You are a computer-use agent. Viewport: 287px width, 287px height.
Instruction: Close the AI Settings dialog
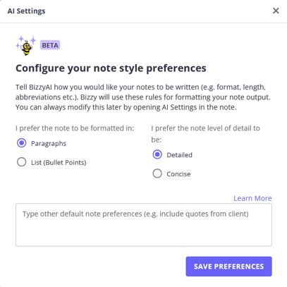click(x=276, y=11)
